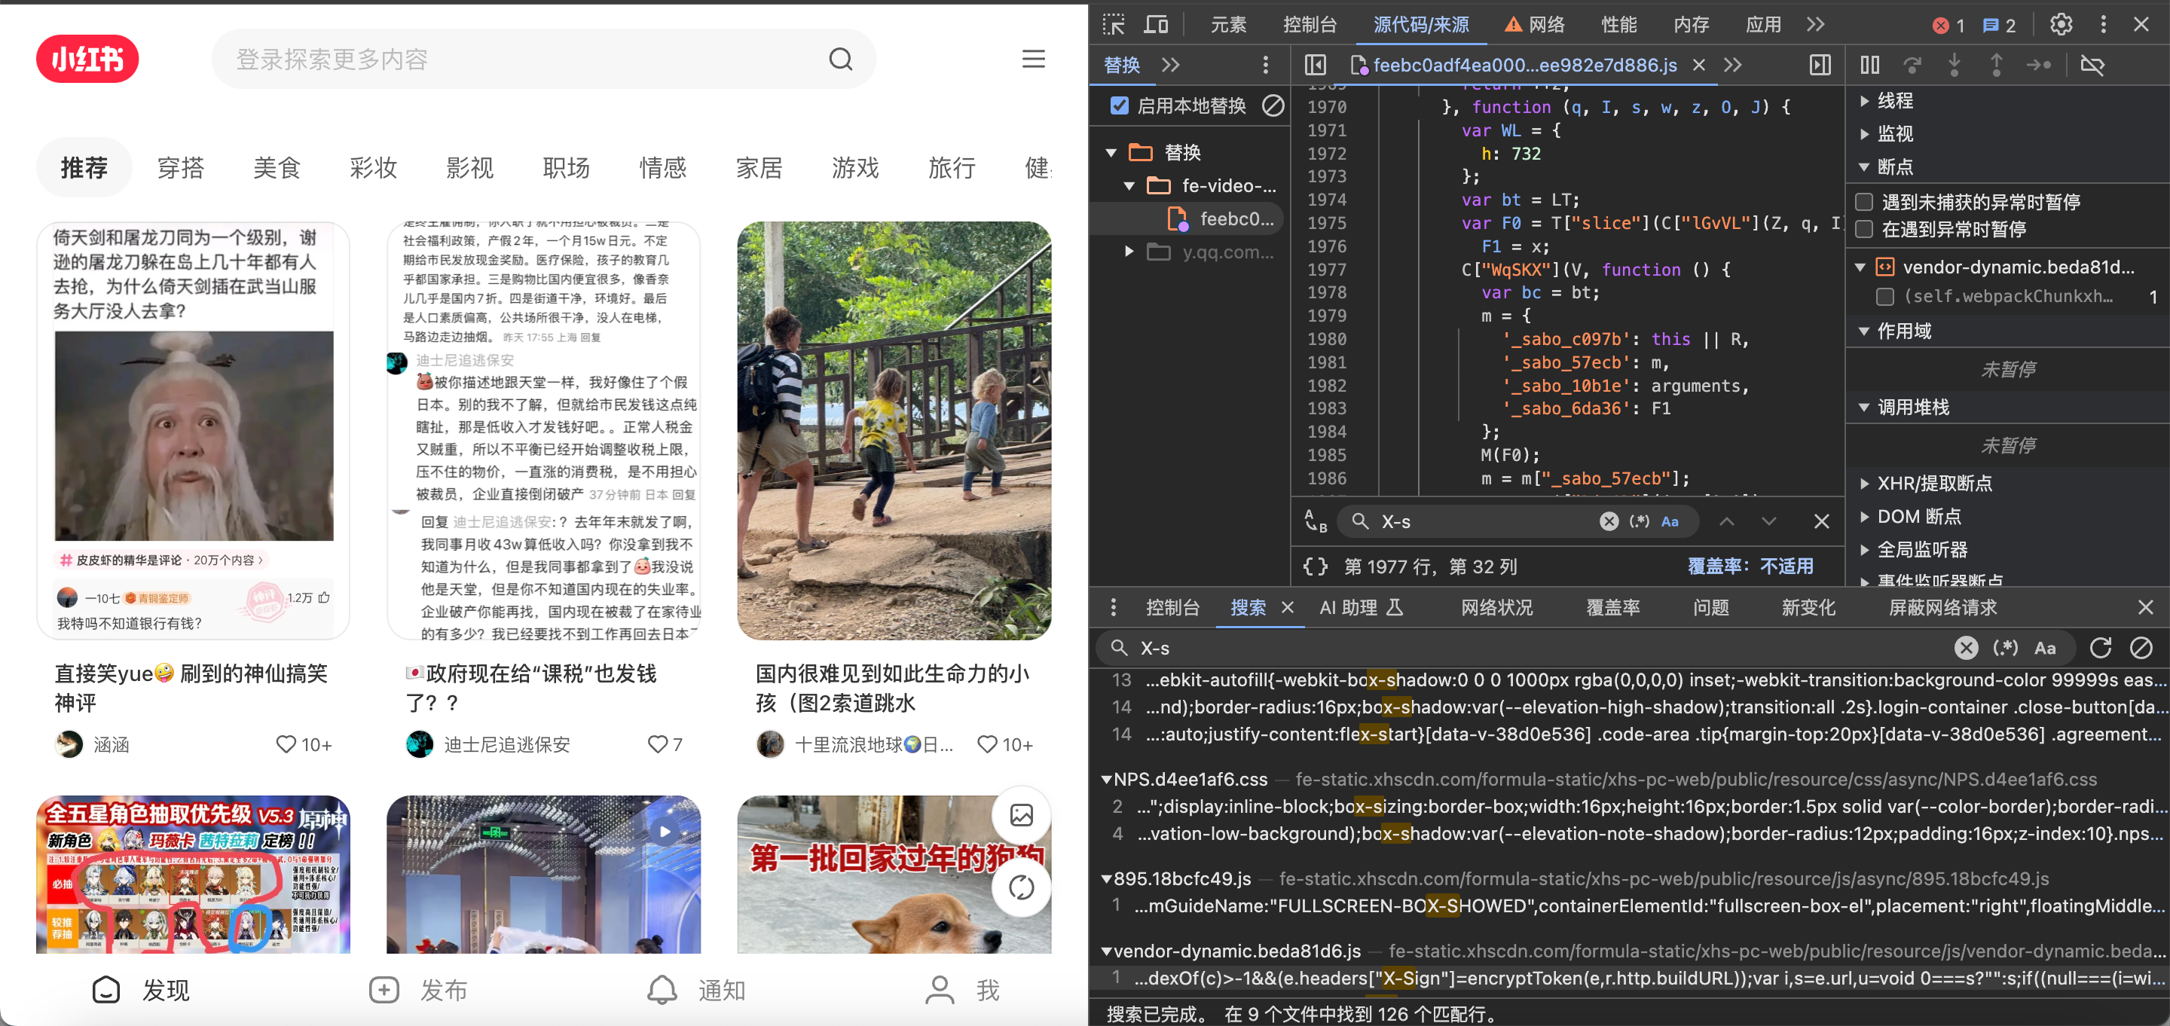Screen dimensions: 2170x1026
Task: Toggle device toolbar emulation icon
Action: click(x=1156, y=24)
